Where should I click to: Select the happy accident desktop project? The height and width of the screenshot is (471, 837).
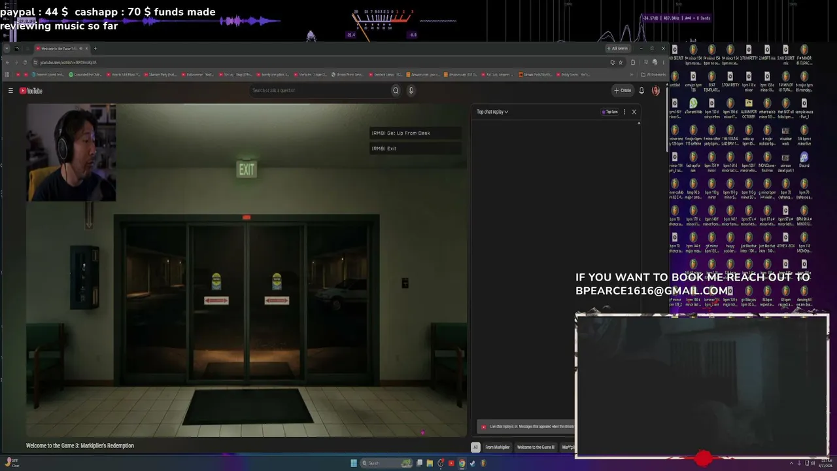(730, 242)
